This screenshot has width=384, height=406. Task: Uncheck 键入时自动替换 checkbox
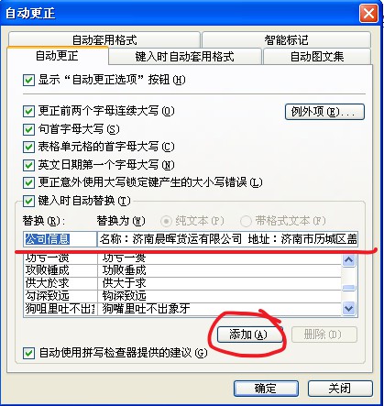pyautogui.click(x=28, y=201)
